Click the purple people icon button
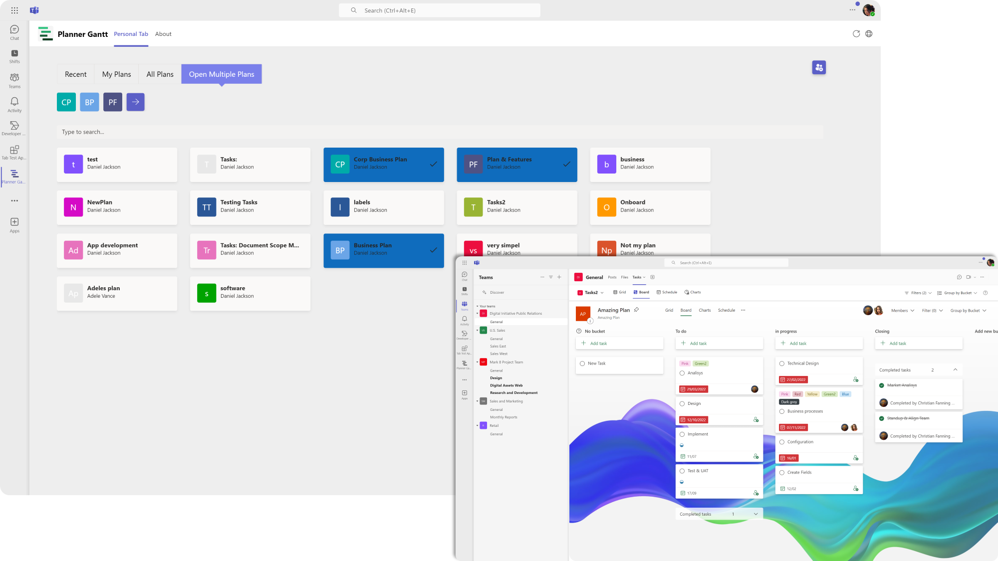998x561 pixels. pos(819,67)
